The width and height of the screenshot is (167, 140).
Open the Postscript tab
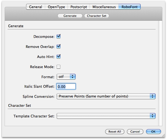(x=79, y=7)
